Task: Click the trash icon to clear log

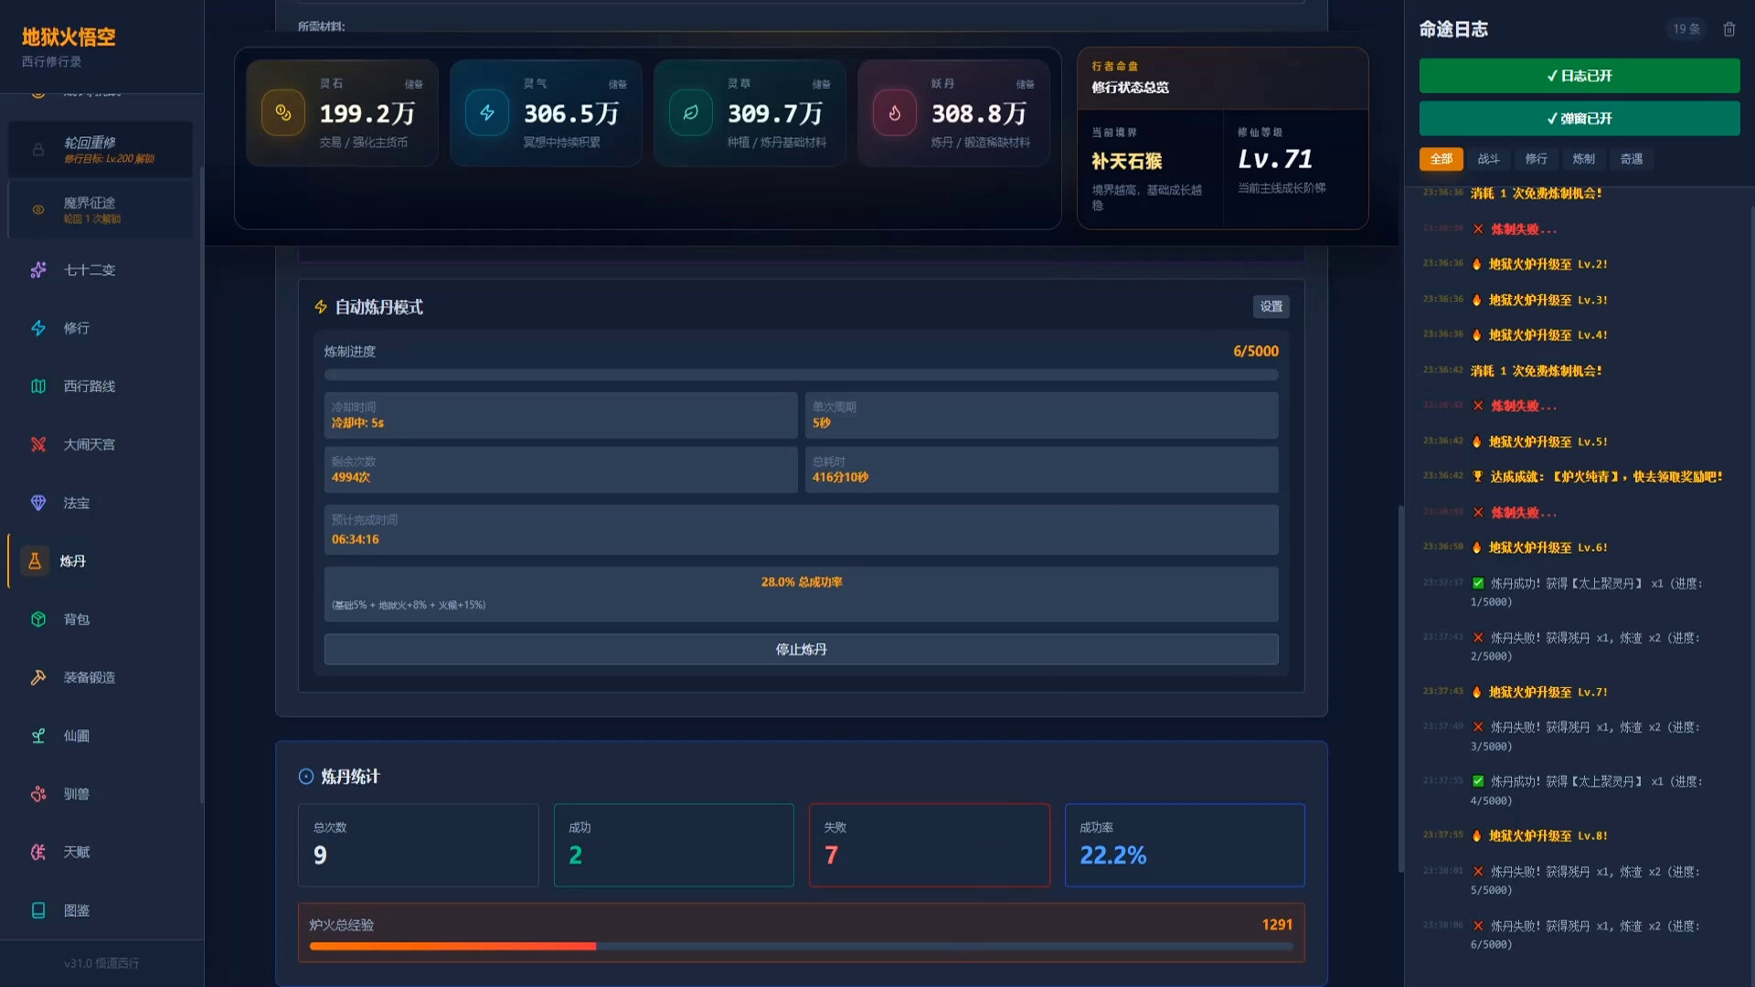Action: click(x=1728, y=29)
